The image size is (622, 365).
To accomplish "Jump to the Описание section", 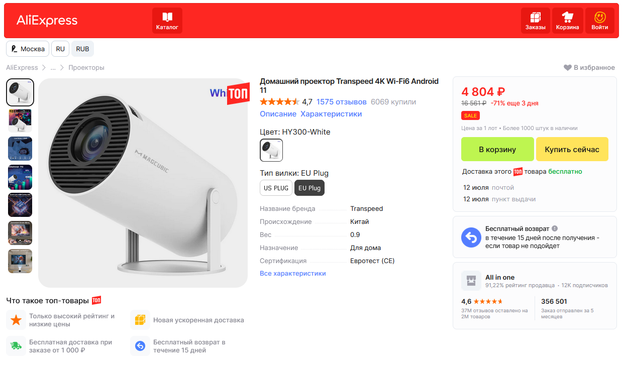I will (278, 114).
